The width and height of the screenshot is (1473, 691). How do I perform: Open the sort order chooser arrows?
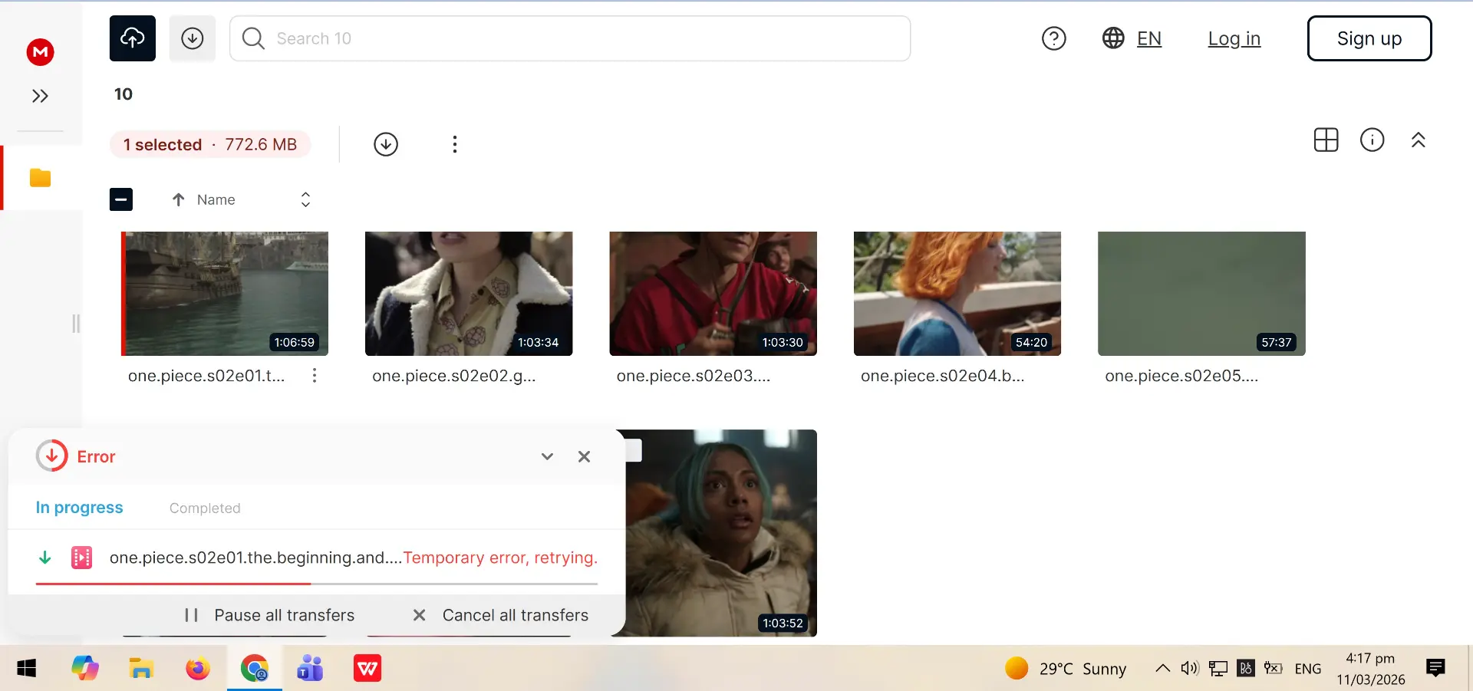click(x=305, y=199)
